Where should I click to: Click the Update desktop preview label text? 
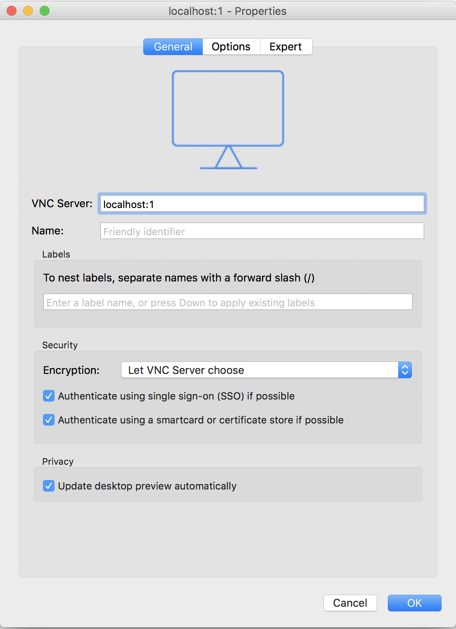click(147, 486)
